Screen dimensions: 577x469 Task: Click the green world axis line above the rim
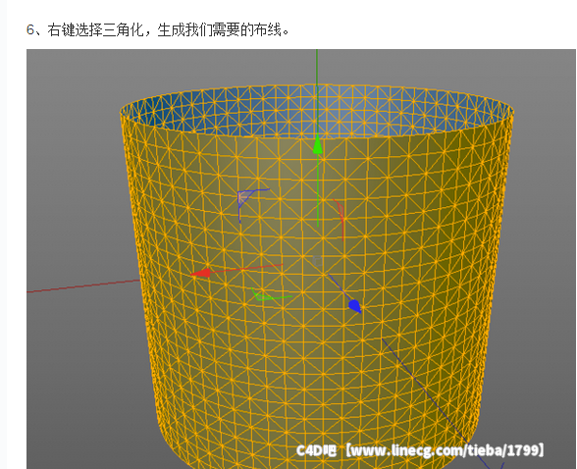pyautogui.click(x=317, y=67)
